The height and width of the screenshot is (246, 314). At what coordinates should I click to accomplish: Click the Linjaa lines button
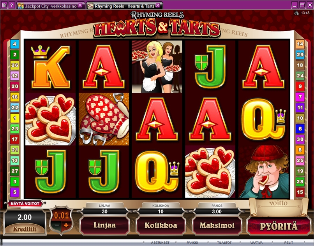[104, 225]
